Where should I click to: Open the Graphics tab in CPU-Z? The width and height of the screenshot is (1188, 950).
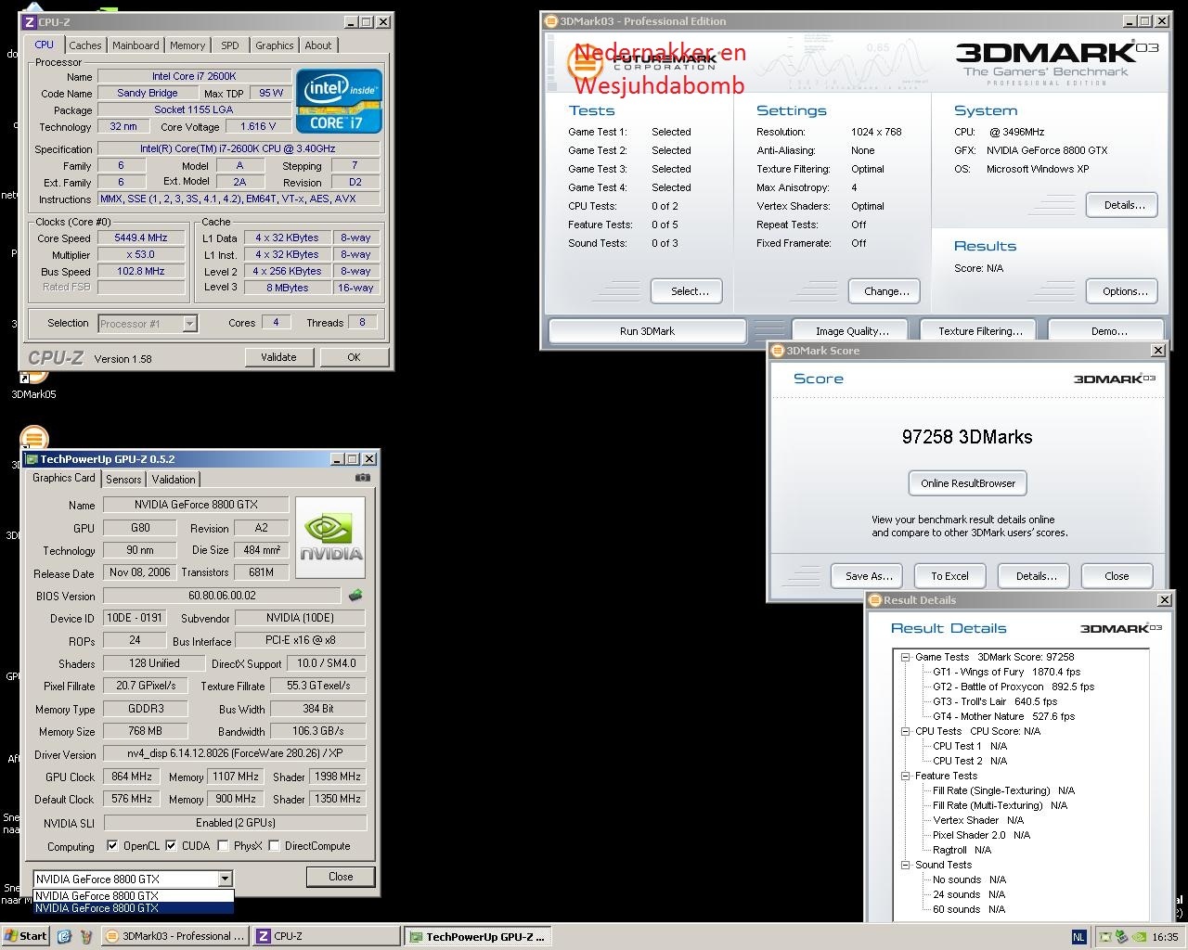tap(275, 45)
